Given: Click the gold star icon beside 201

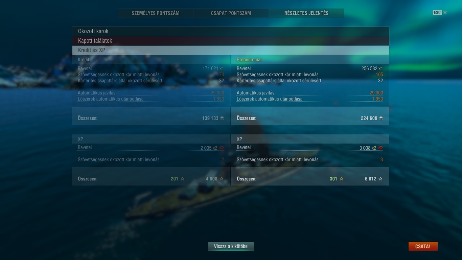Looking at the screenshot, I should pyautogui.click(x=182, y=179).
